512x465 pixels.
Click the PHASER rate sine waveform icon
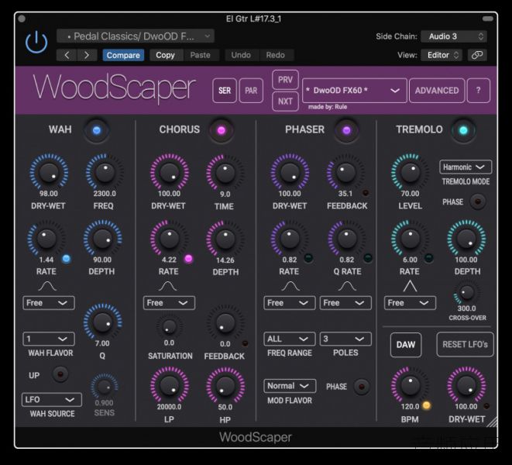[290, 286]
